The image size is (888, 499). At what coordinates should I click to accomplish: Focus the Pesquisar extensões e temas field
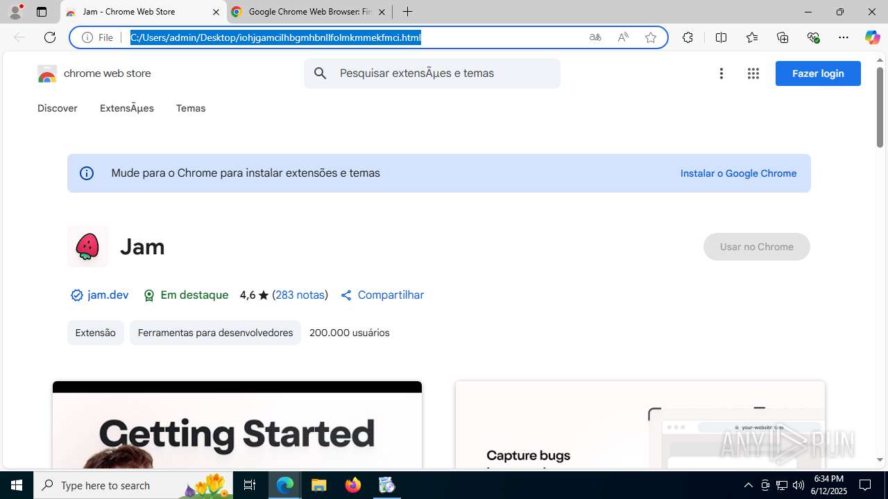432,73
